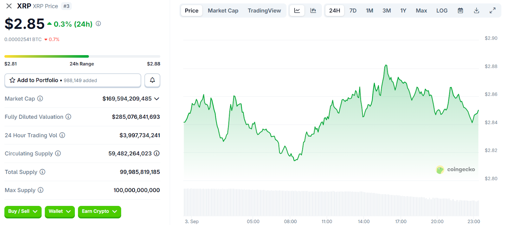Switch to the TradingView tab
This screenshot has height=225, width=507.
[x=264, y=10]
